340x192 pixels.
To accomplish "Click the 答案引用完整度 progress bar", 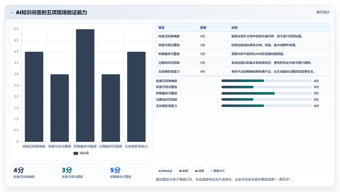I will pyautogui.click(x=267, y=87).
